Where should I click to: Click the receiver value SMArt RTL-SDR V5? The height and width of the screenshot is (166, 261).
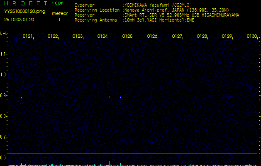pos(144,15)
